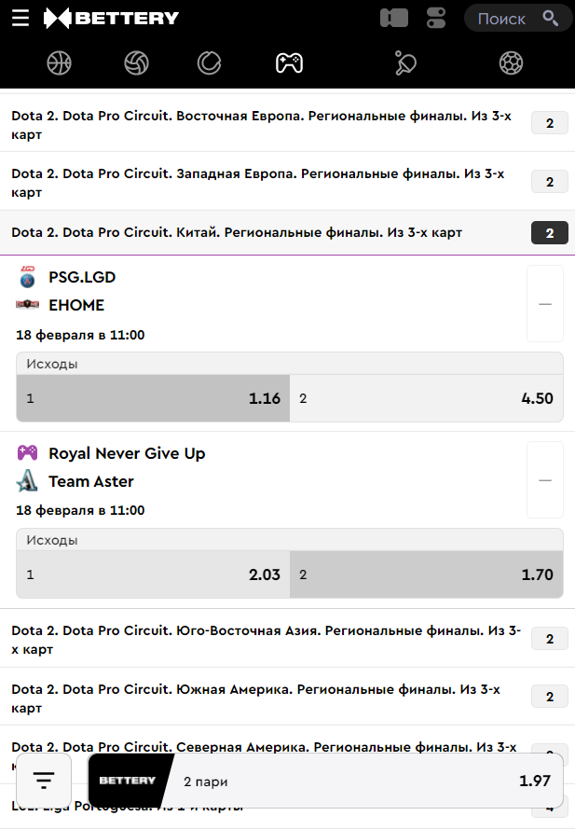Select the esports gamepad tab
The height and width of the screenshot is (830, 575).
tap(289, 62)
